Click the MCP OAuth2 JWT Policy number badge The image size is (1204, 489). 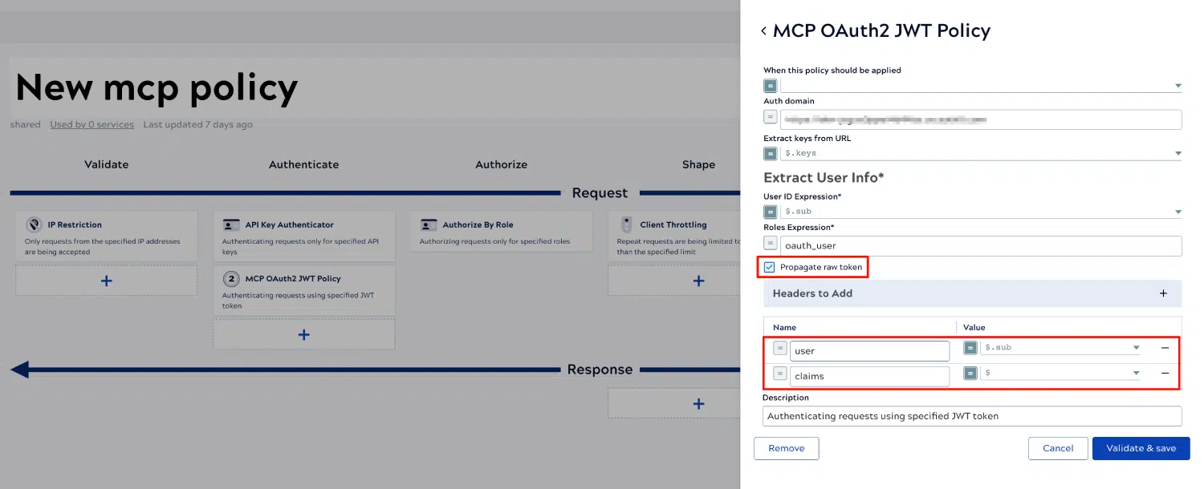[231, 279]
